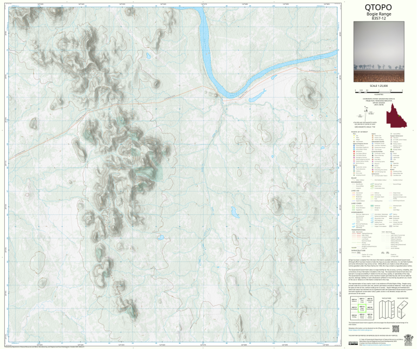Click the LAND COVER legend heading

[356, 204]
